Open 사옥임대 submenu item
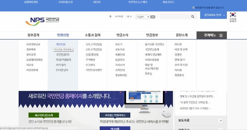The image size is (247, 130). tap(120, 70)
